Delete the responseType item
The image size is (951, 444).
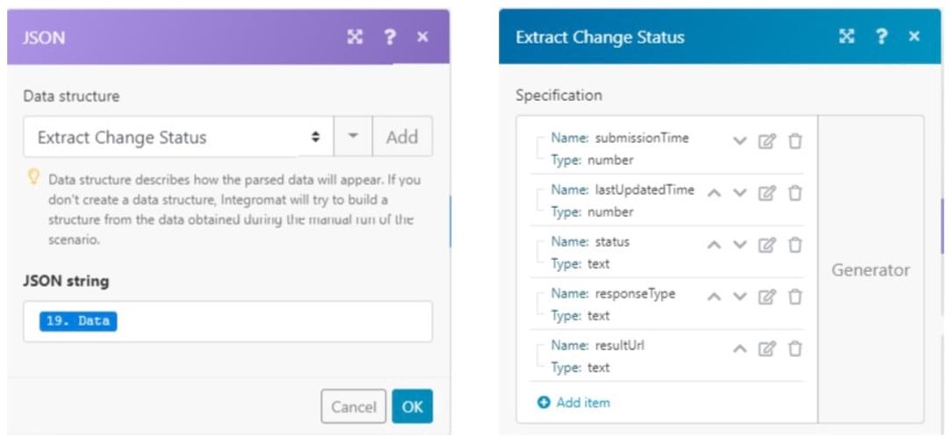[x=795, y=297]
